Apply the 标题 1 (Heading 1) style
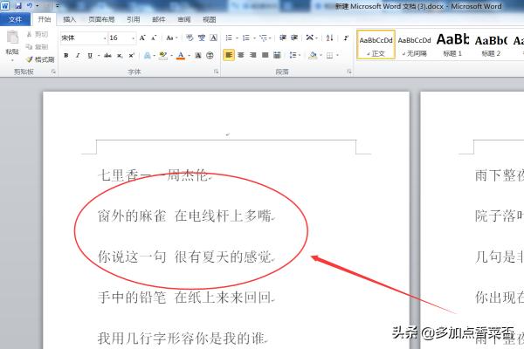This screenshot has height=349, width=524. coord(452,44)
